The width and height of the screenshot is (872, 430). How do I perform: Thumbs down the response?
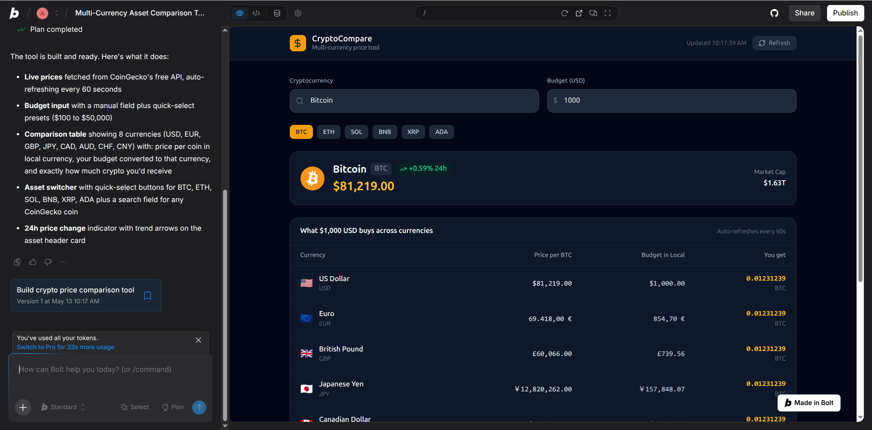click(48, 262)
